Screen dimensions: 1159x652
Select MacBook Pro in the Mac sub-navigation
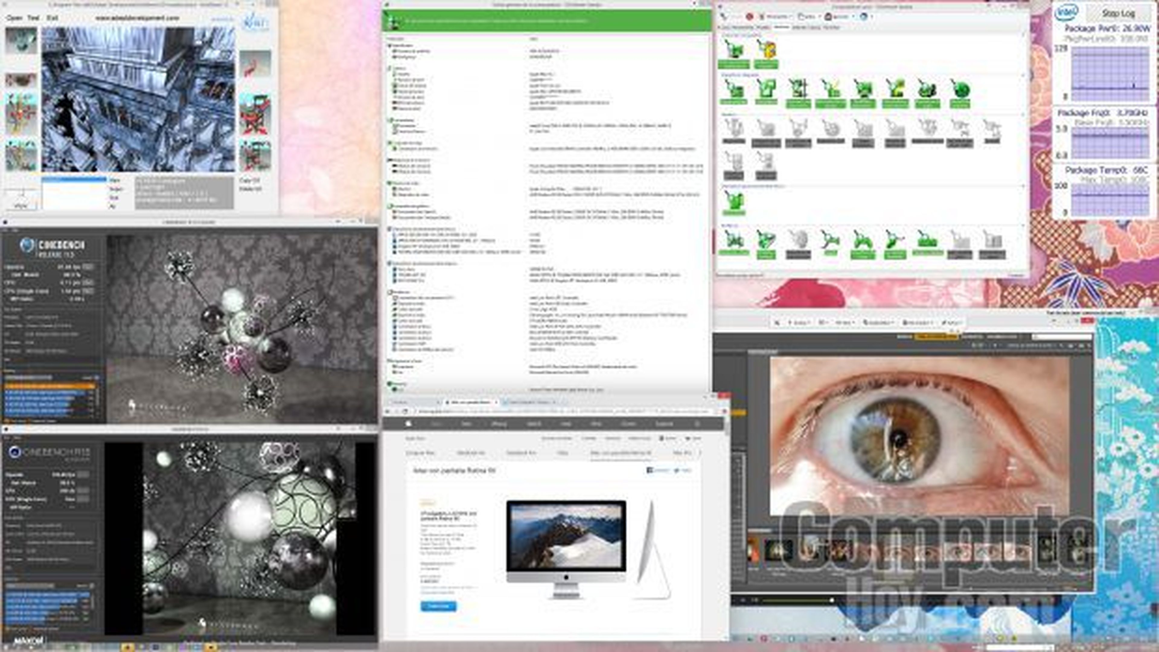tap(521, 453)
